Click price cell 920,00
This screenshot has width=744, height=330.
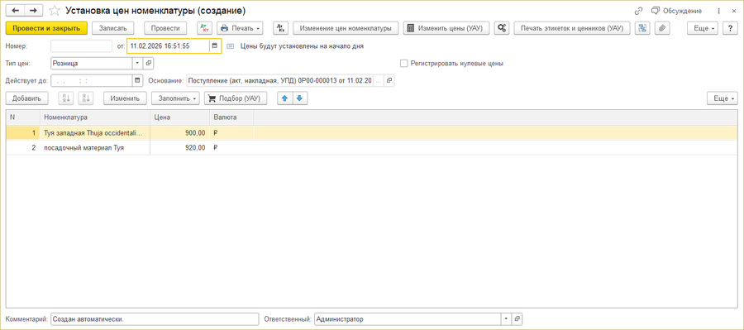pyautogui.click(x=180, y=148)
